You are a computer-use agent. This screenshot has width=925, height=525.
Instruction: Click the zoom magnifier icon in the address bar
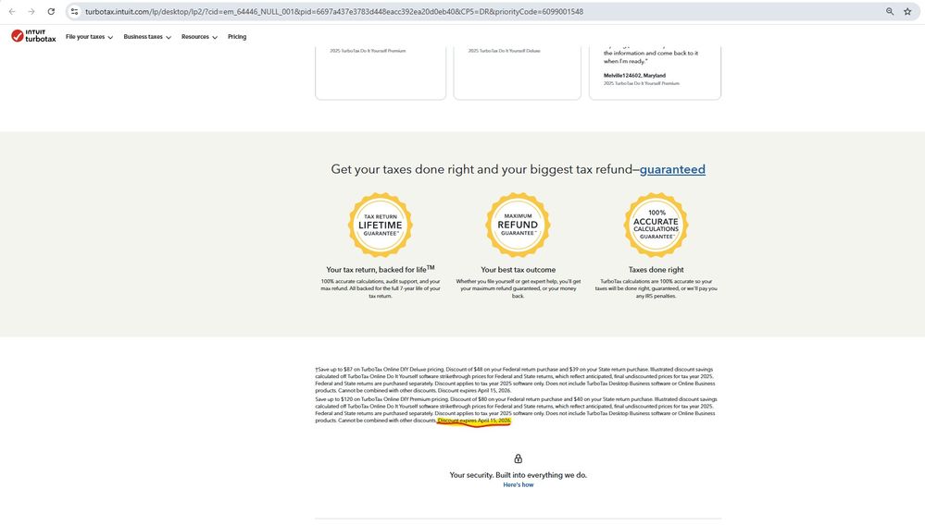[x=890, y=11]
